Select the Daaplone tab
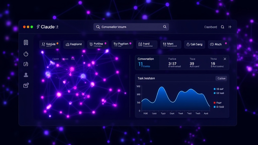The height and width of the screenshot is (145, 258). [x=74, y=44]
